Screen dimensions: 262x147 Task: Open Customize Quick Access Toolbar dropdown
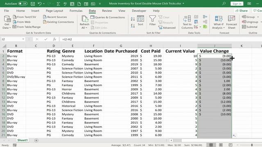point(100,4)
